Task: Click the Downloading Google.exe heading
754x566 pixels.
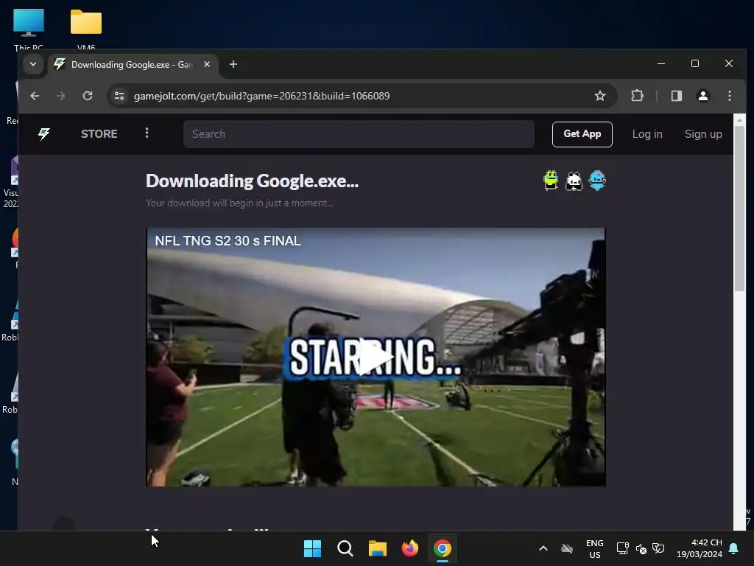Action: pos(252,181)
